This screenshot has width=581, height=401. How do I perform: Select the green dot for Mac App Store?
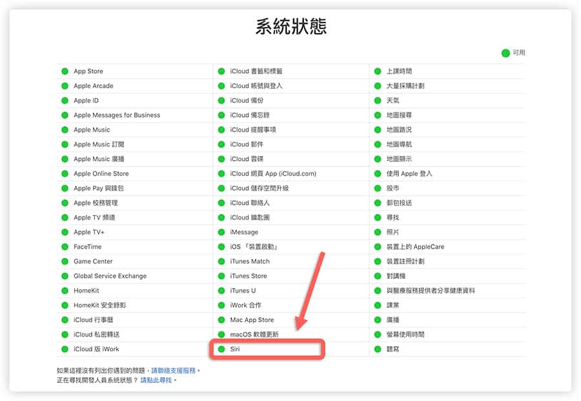pyautogui.click(x=221, y=320)
